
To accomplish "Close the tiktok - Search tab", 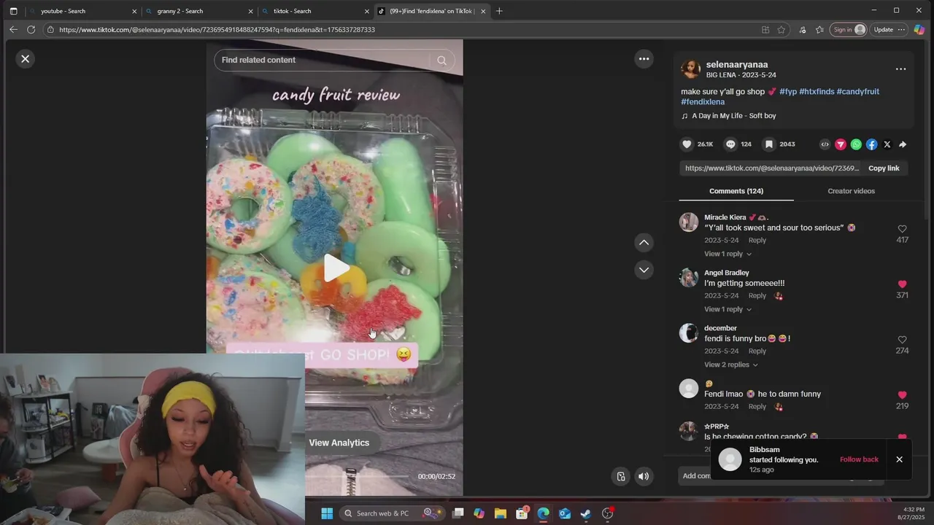I will coord(366,11).
